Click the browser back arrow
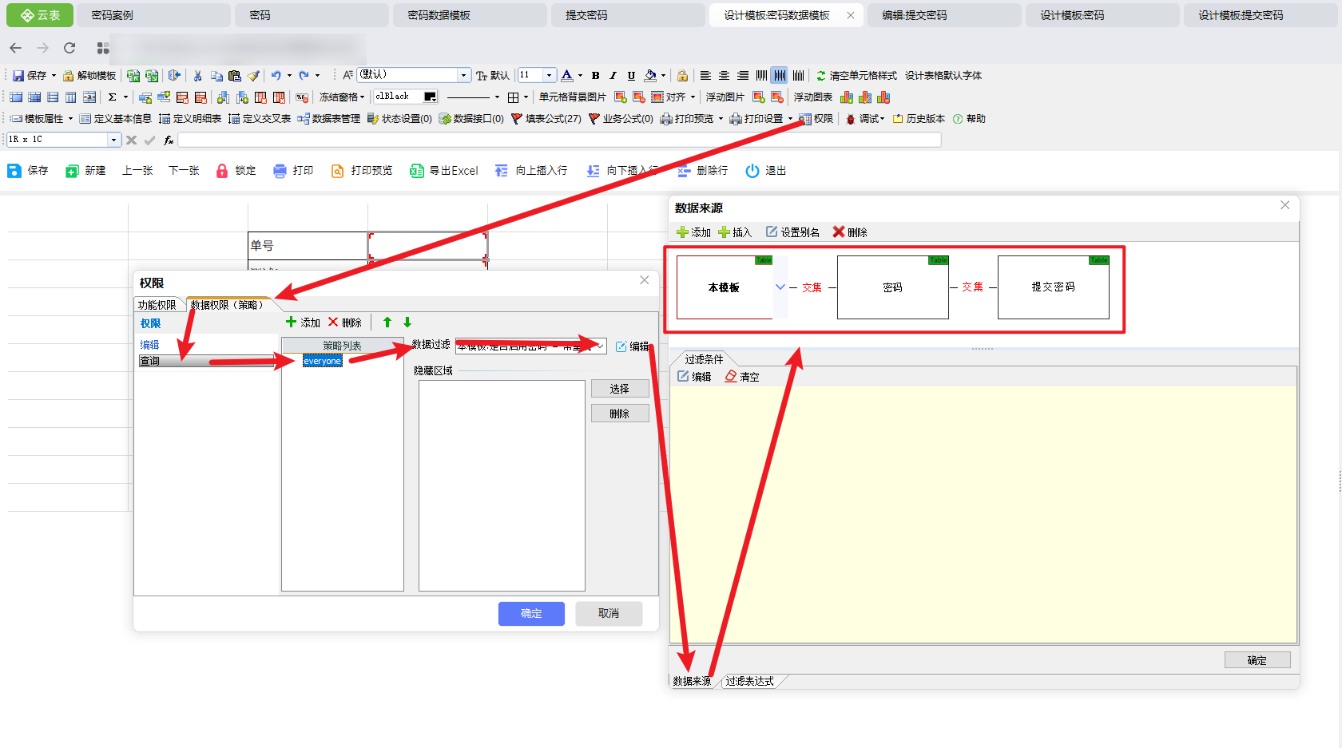The image size is (1342, 748). coord(15,48)
